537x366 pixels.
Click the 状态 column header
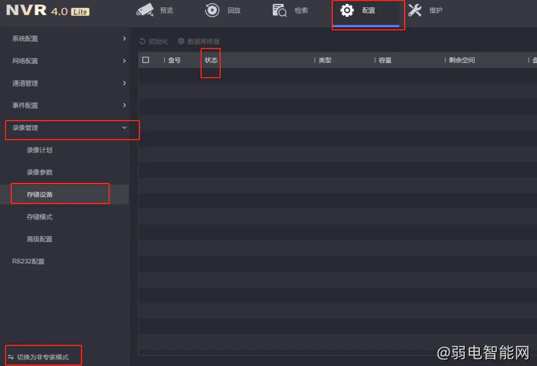(x=211, y=60)
